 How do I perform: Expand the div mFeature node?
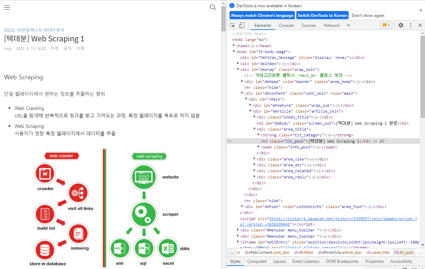251,105
